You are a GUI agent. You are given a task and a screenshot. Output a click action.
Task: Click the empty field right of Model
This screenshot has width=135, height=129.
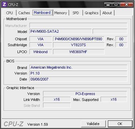coord(110,31)
